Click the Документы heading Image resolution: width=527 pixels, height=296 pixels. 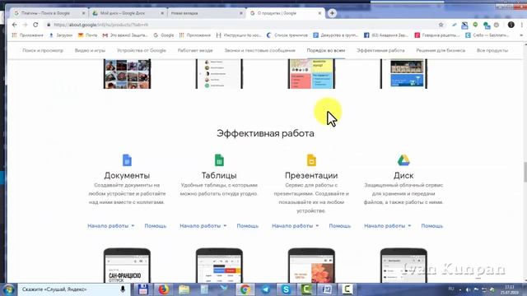[x=127, y=175]
